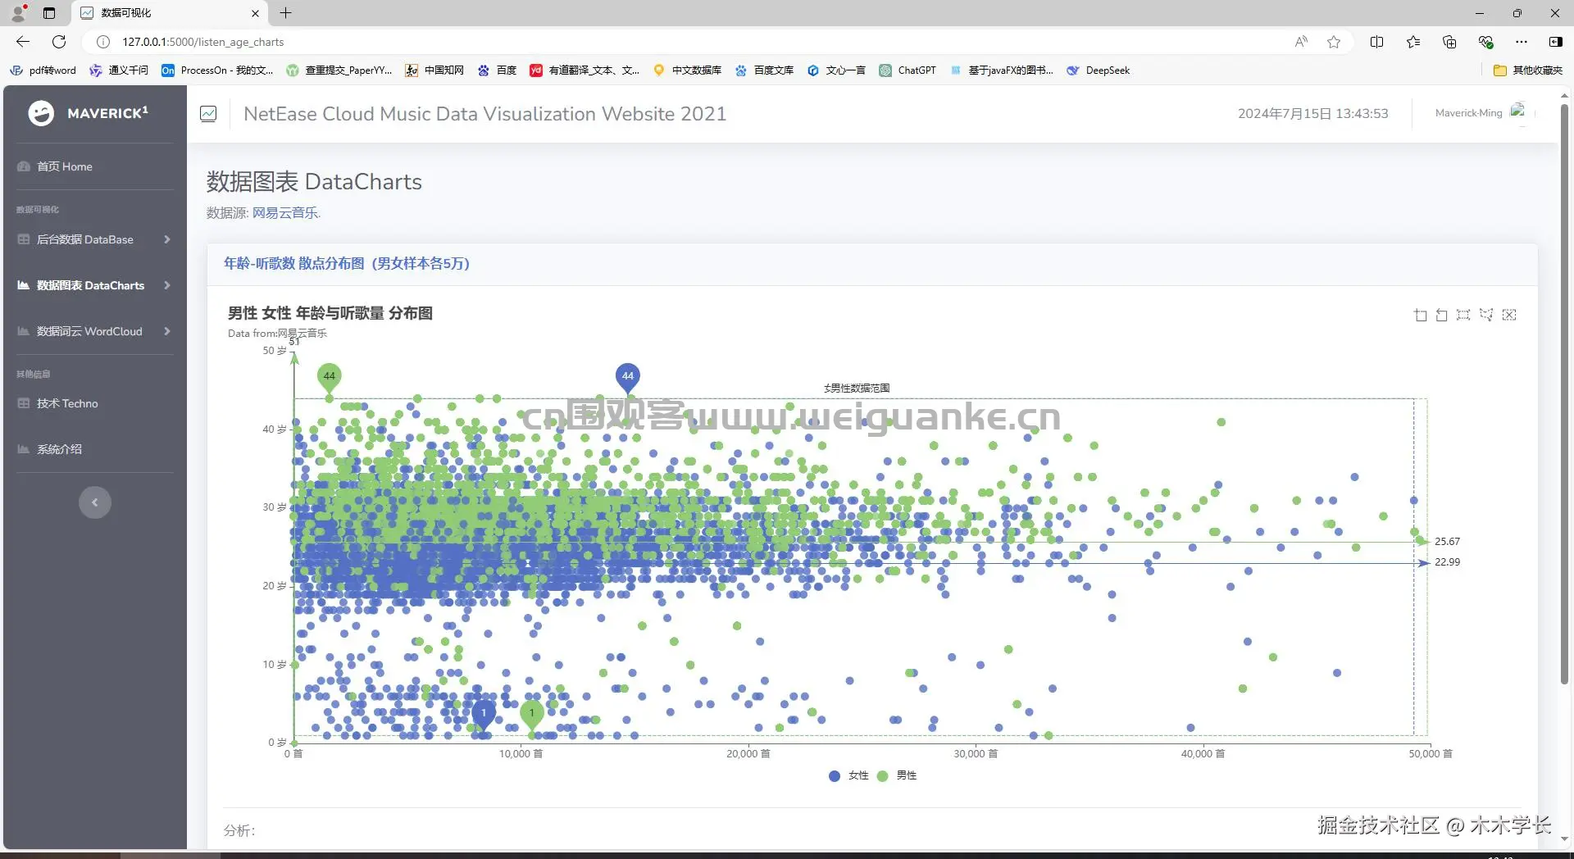Open the 中国知网 bookmark
Screen dimensions: 1574x859
tap(434, 70)
